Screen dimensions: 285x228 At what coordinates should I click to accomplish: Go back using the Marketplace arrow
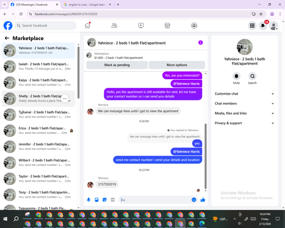point(7,38)
